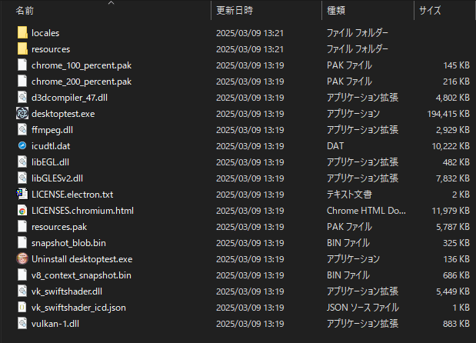Click the Uninstall desktoptest.exe icon

(x=22, y=258)
